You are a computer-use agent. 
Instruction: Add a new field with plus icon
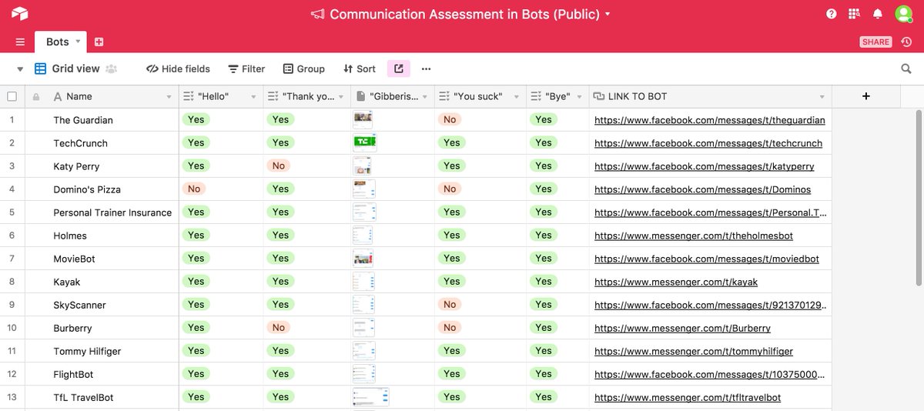tap(866, 96)
